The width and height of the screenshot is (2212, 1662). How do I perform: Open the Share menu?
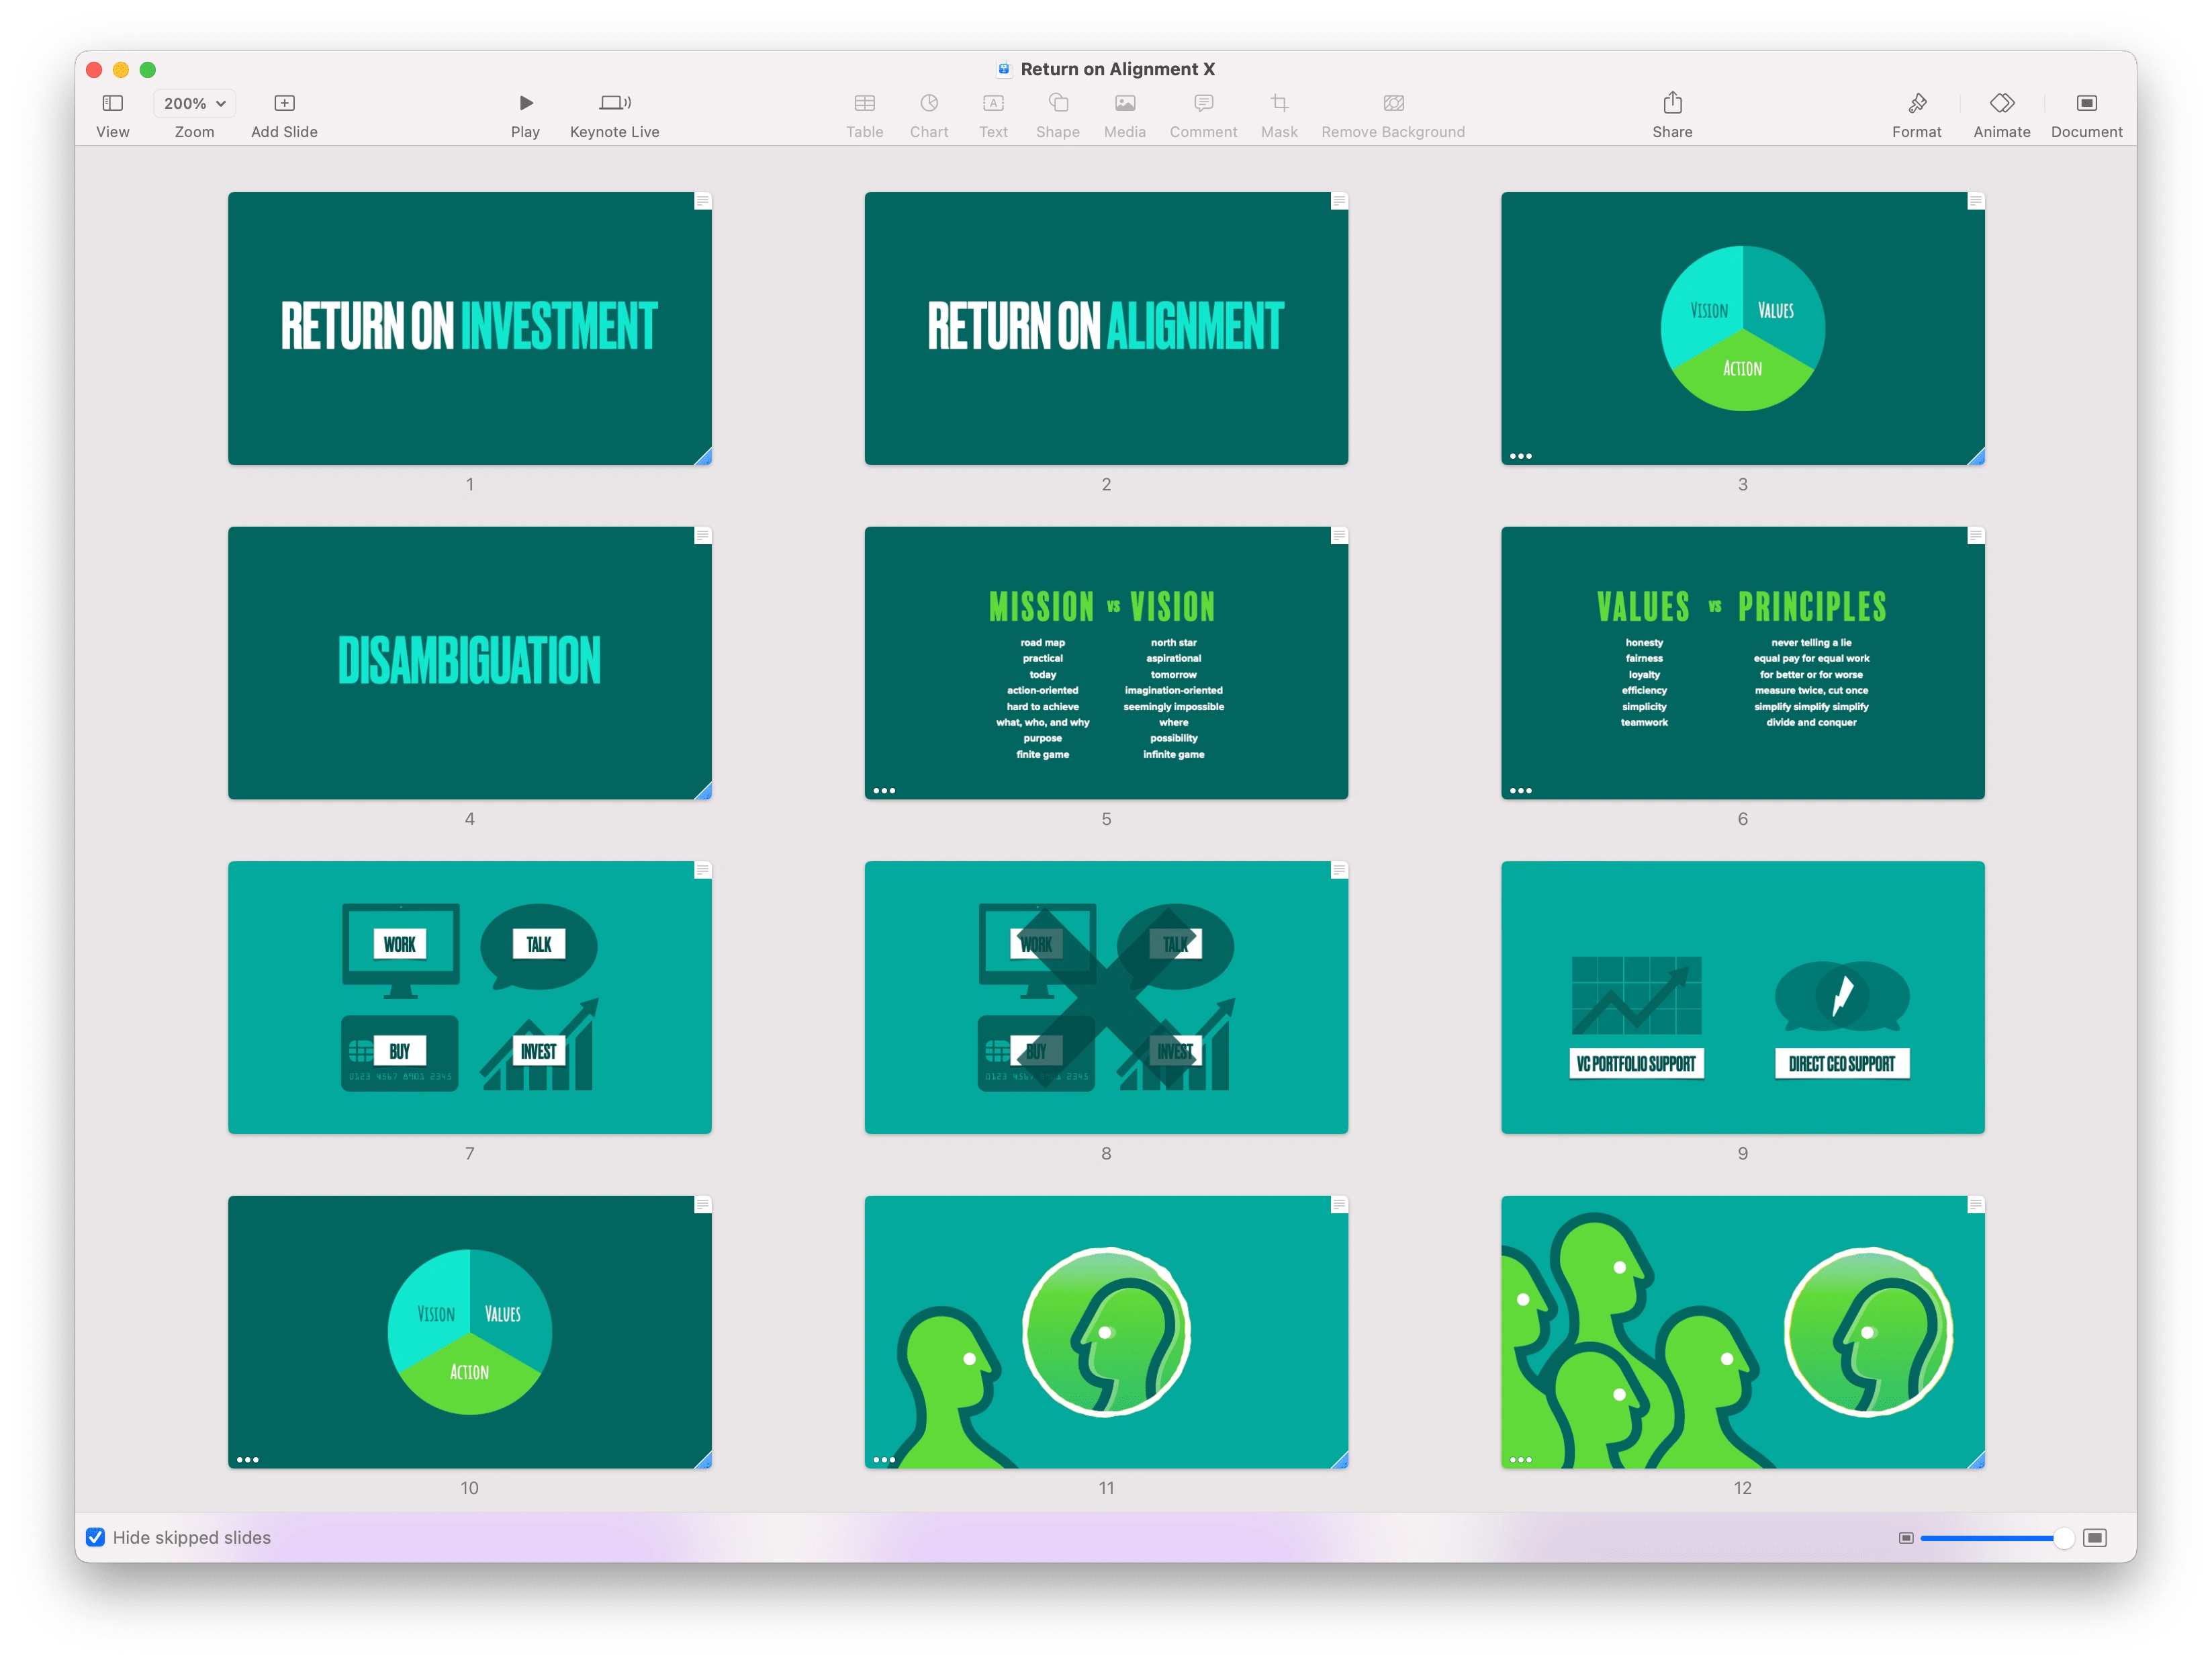click(x=1672, y=115)
